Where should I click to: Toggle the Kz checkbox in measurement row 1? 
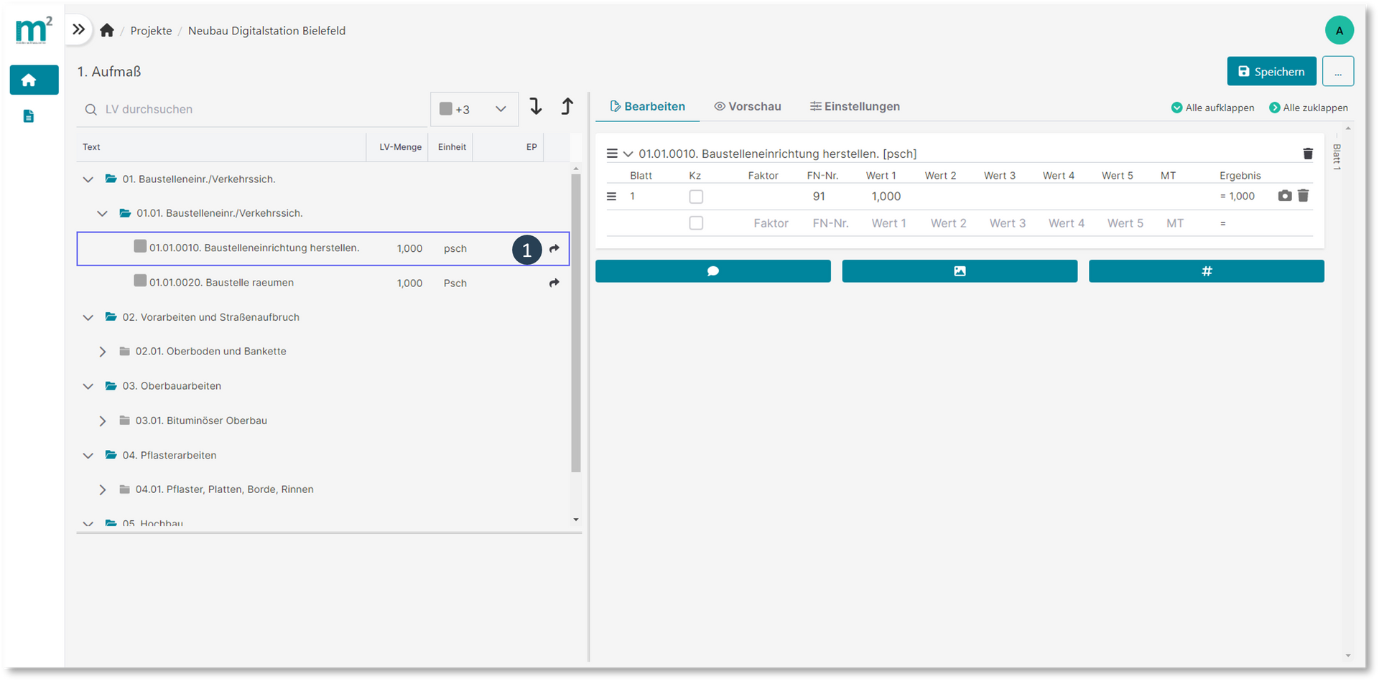[x=696, y=197]
